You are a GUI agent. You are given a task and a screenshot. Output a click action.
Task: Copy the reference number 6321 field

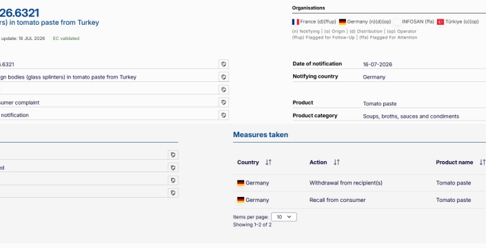[x=223, y=64]
